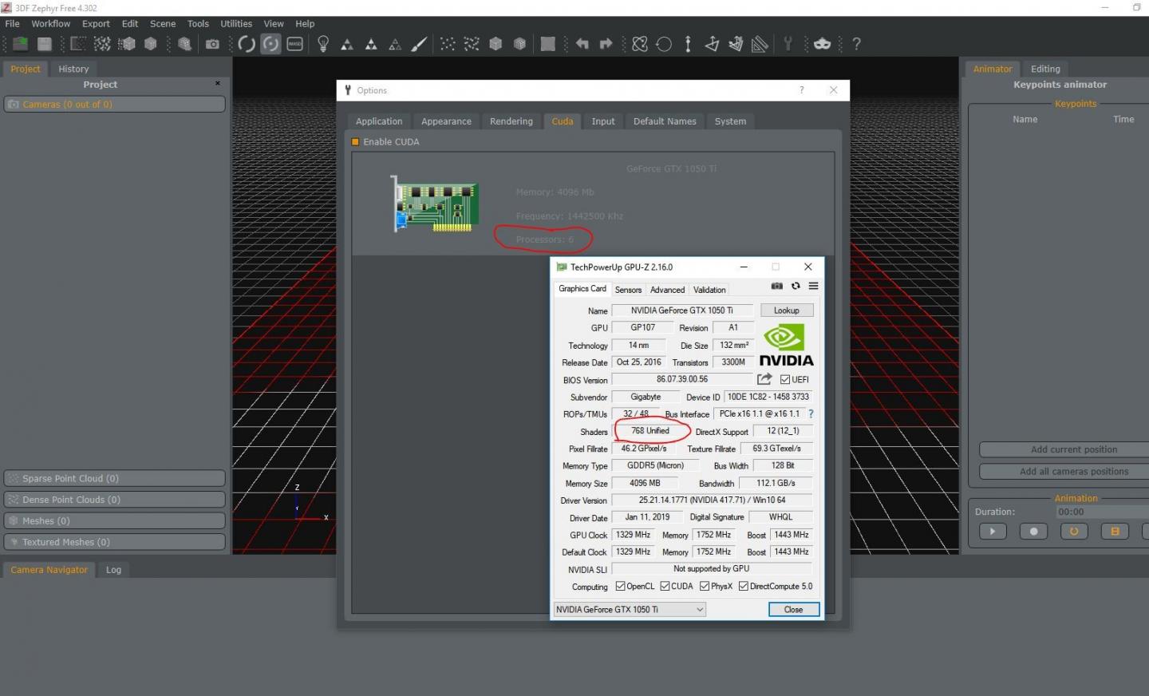The width and height of the screenshot is (1149, 696).
Task: Click the camera snapshot toolbar icon
Action: click(x=212, y=44)
